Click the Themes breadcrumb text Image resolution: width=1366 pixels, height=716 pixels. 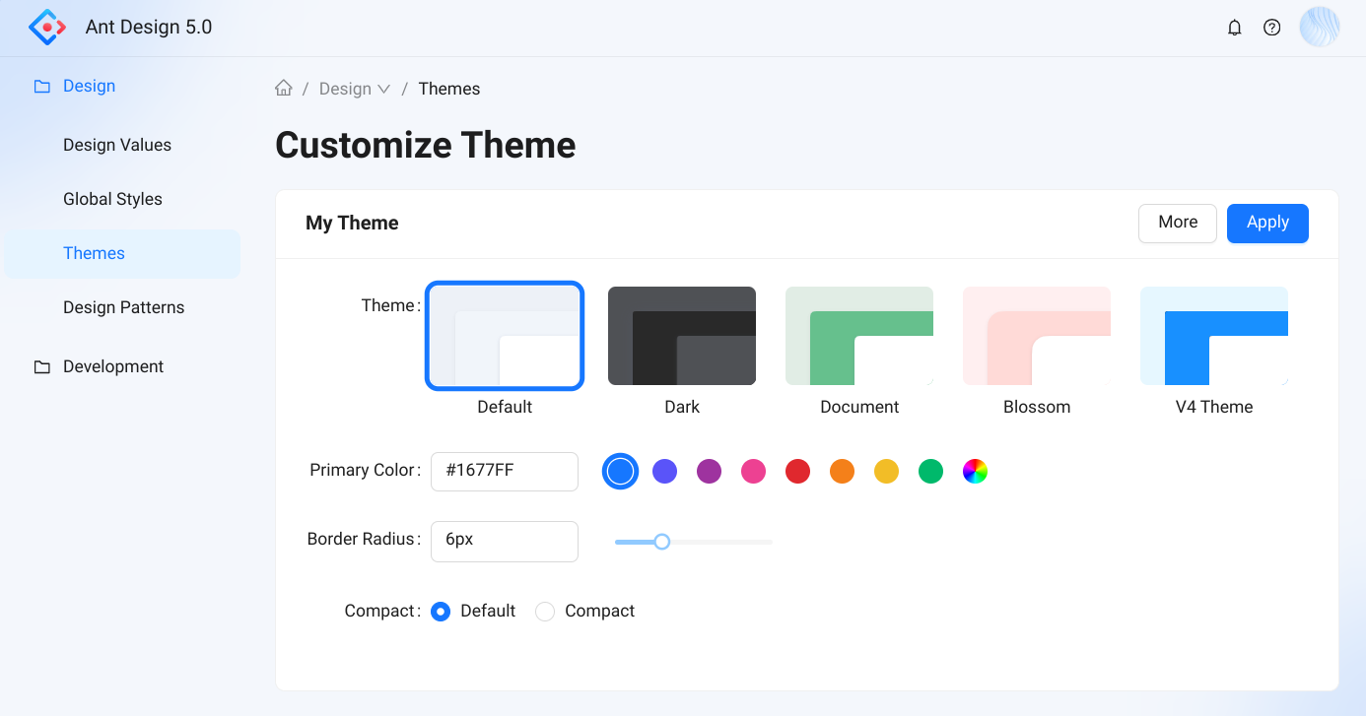pos(449,89)
